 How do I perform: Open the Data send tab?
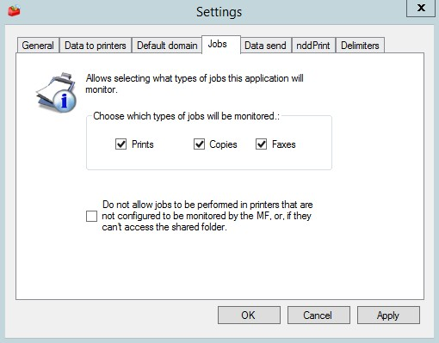click(265, 46)
